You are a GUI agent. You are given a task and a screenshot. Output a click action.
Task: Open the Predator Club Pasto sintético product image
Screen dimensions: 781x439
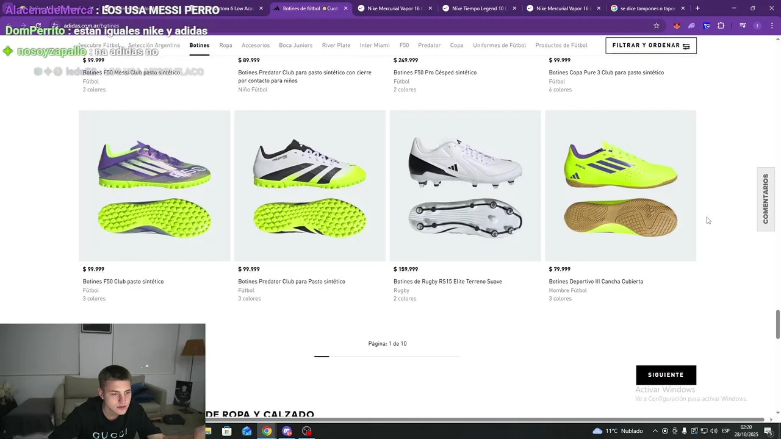(x=310, y=185)
